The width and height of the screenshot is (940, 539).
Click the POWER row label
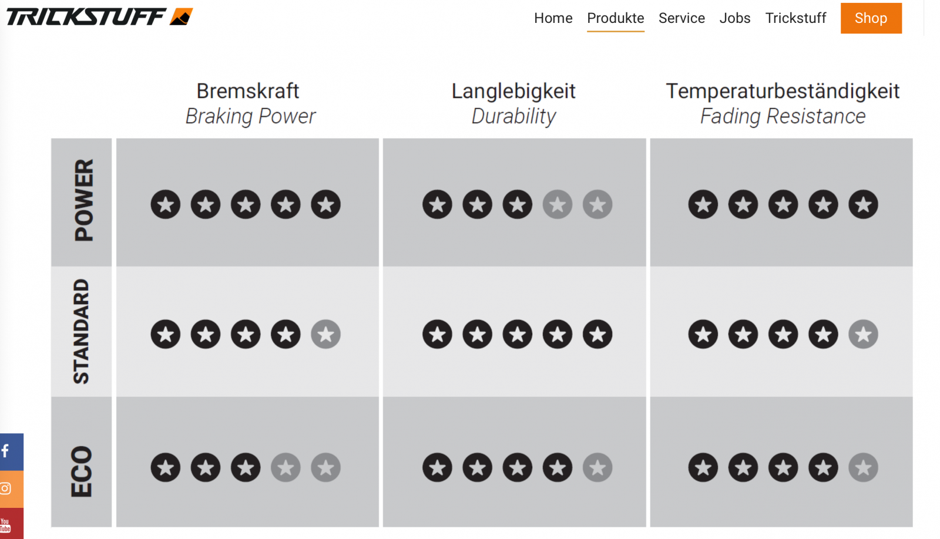click(x=82, y=201)
